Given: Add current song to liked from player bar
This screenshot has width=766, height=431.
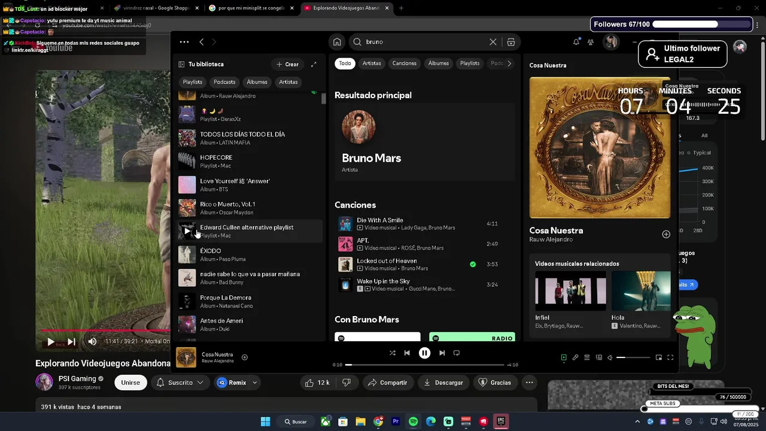Looking at the screenshot, I should pos(244,357).
